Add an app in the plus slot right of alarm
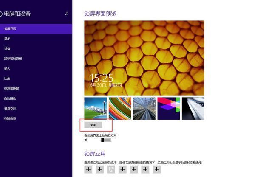This screenshot has width=255, height=177. pyautogui.click(x=122, y=169)
